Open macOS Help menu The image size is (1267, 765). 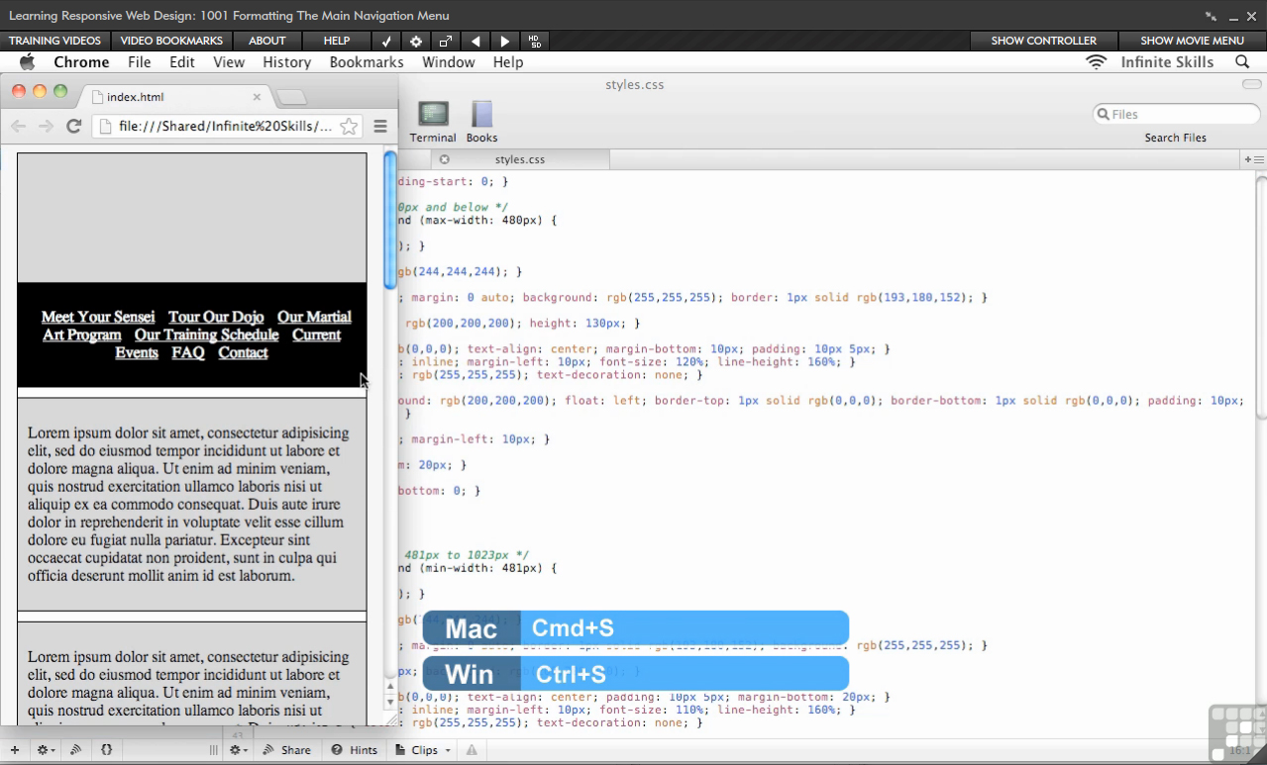tap(508, 61)
